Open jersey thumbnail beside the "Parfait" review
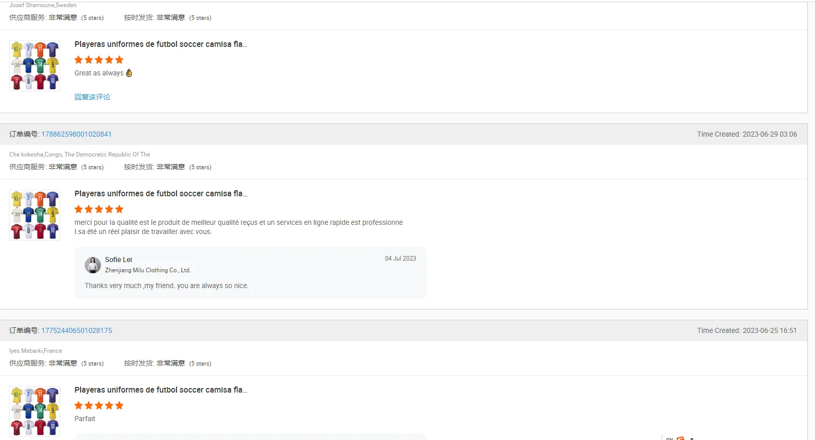Screen dimensions: 815x440 [x=35, y=411]
